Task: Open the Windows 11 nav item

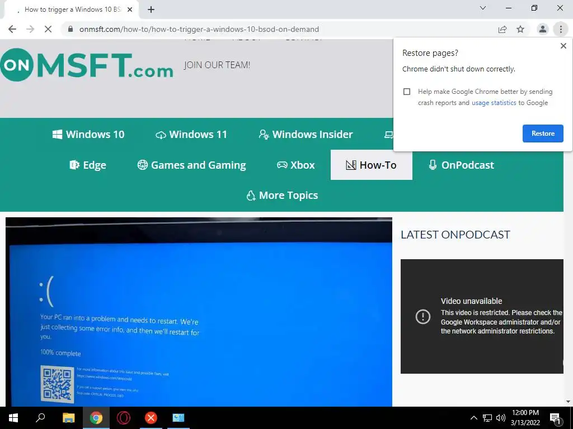Action: tap(191, 134)
